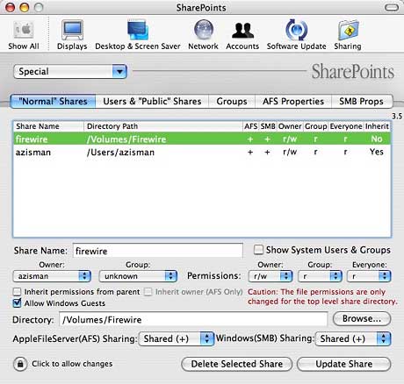This screenshot has width=404, height=384.
Task: Open the Group permissions popup
Action: 320,276
